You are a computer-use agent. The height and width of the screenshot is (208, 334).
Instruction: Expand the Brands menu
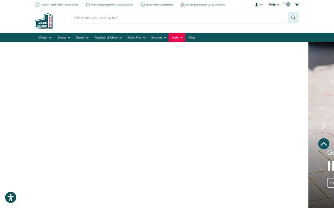tap(159, 37)
